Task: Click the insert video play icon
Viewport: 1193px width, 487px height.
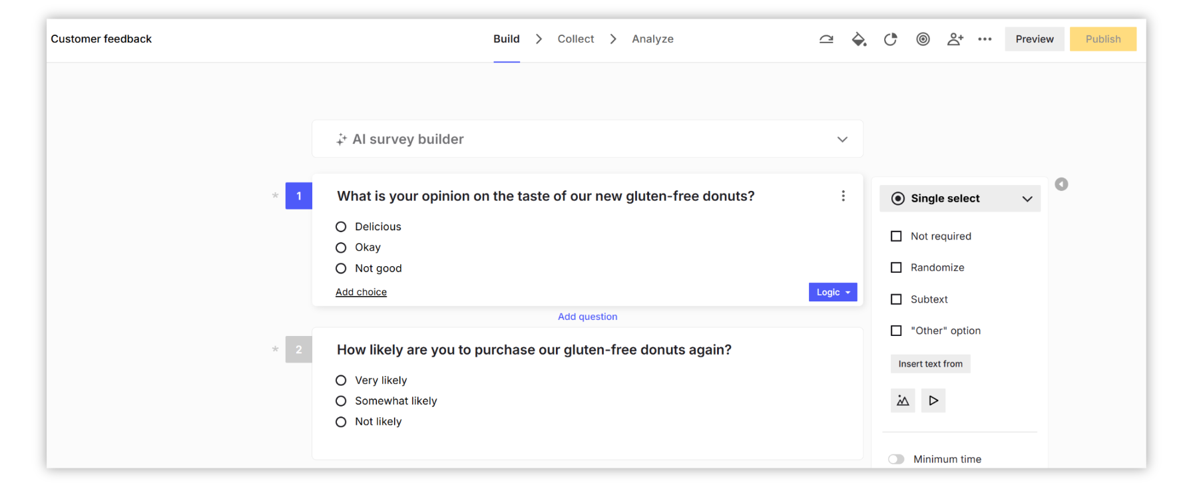Action: click(933, 401)
